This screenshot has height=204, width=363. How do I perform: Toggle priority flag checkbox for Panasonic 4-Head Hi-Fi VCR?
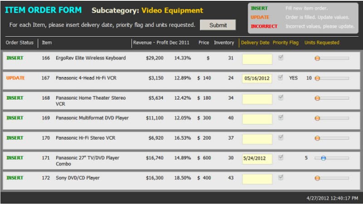(x=281, y=78)
